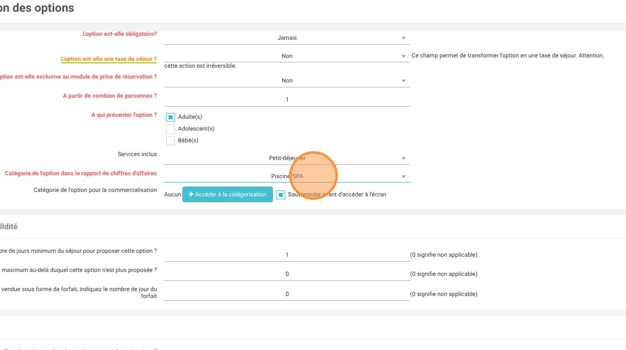Toggle 'Sauvegarder avant d'accéder à l'écran' checkbox
This screenshot has width=626, height=350.
coord(280,194)
